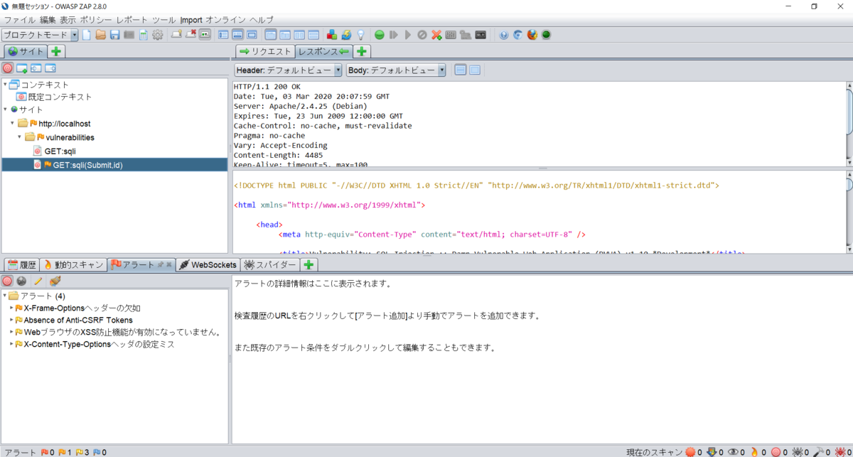The height and width of the screenshot is (457, 853).
Task: Click the broom clear alerts icon
Action: pos(55,281)
